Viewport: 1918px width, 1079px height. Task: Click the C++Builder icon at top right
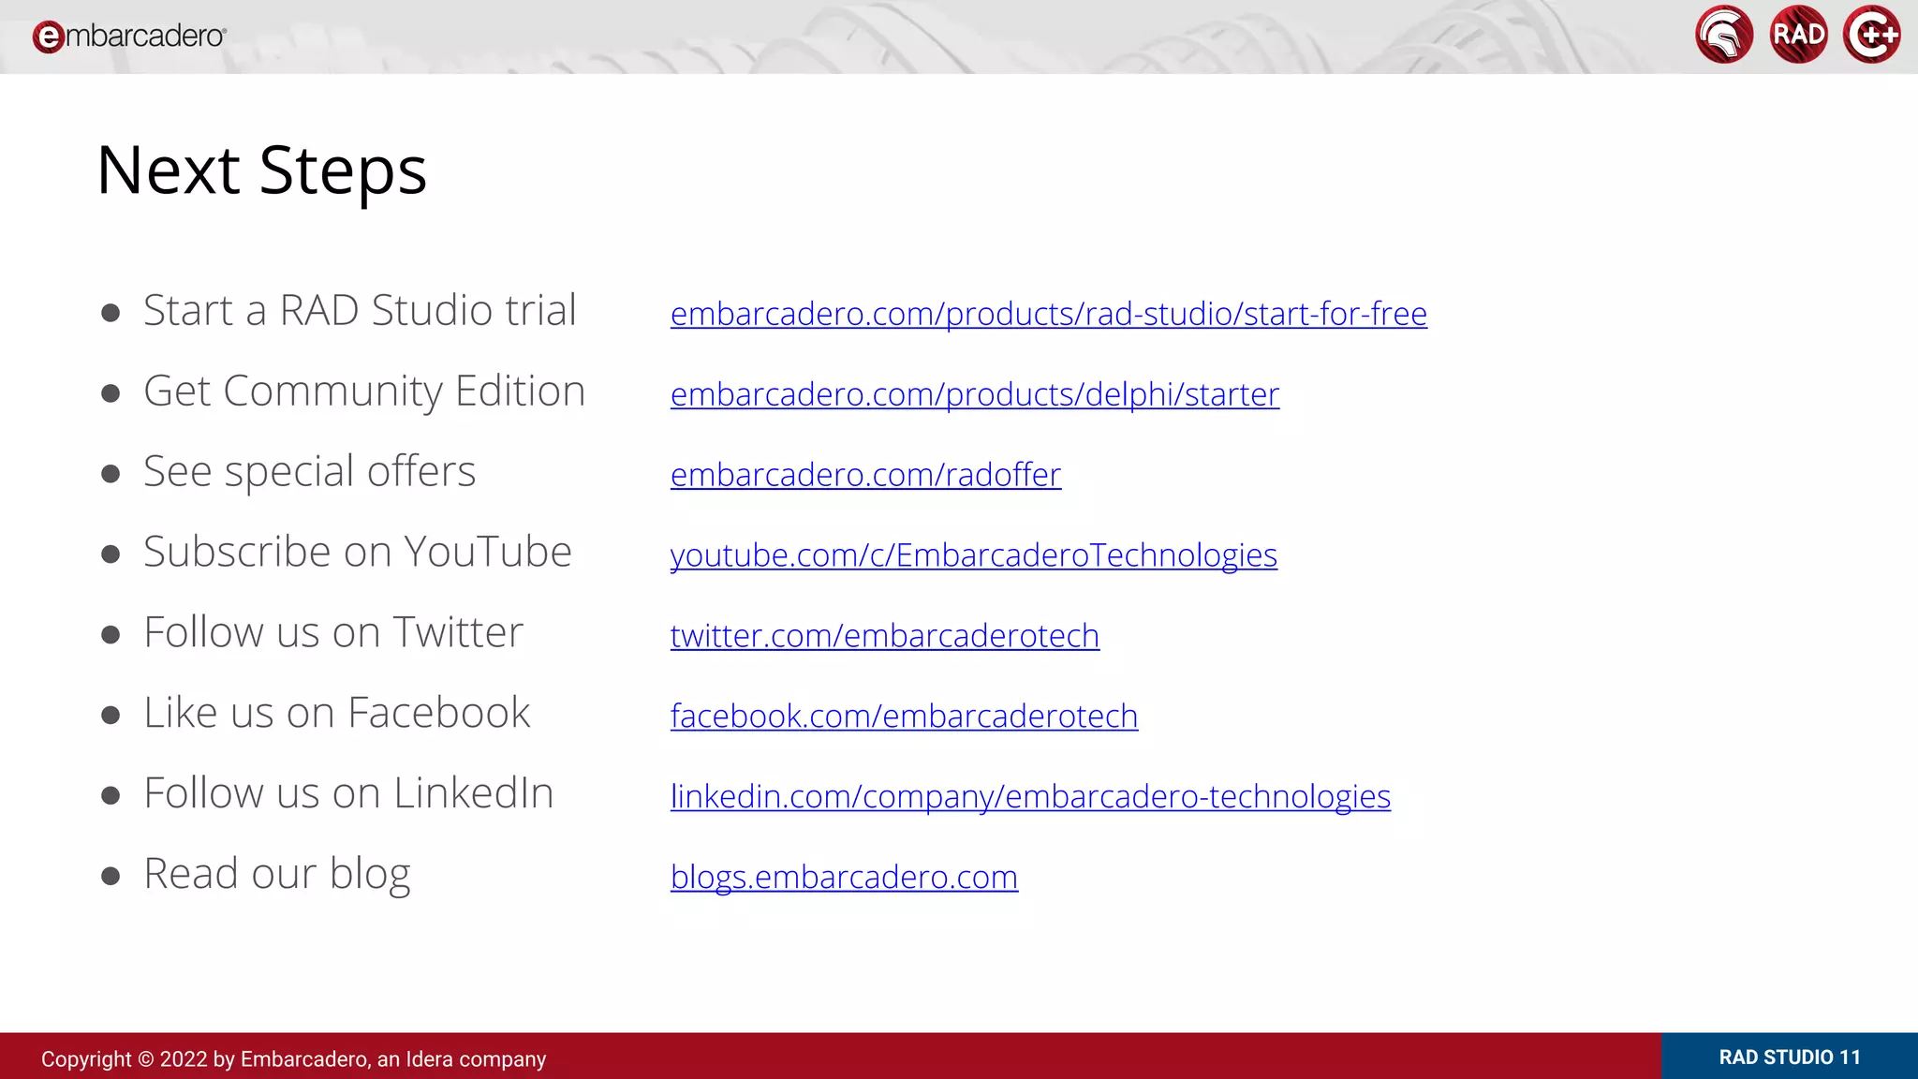click(x=1871, y=36)
